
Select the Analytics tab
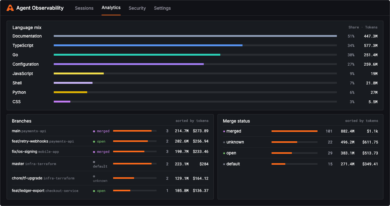pos(111,8)
